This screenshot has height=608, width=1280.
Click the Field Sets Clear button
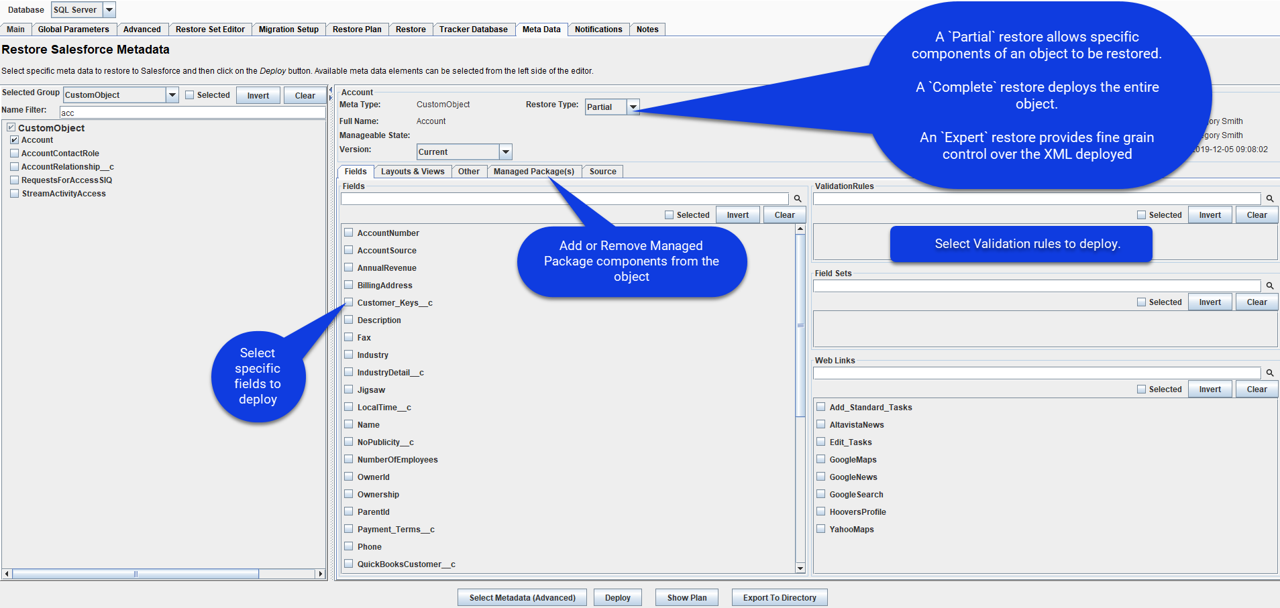coord(1257,302)
